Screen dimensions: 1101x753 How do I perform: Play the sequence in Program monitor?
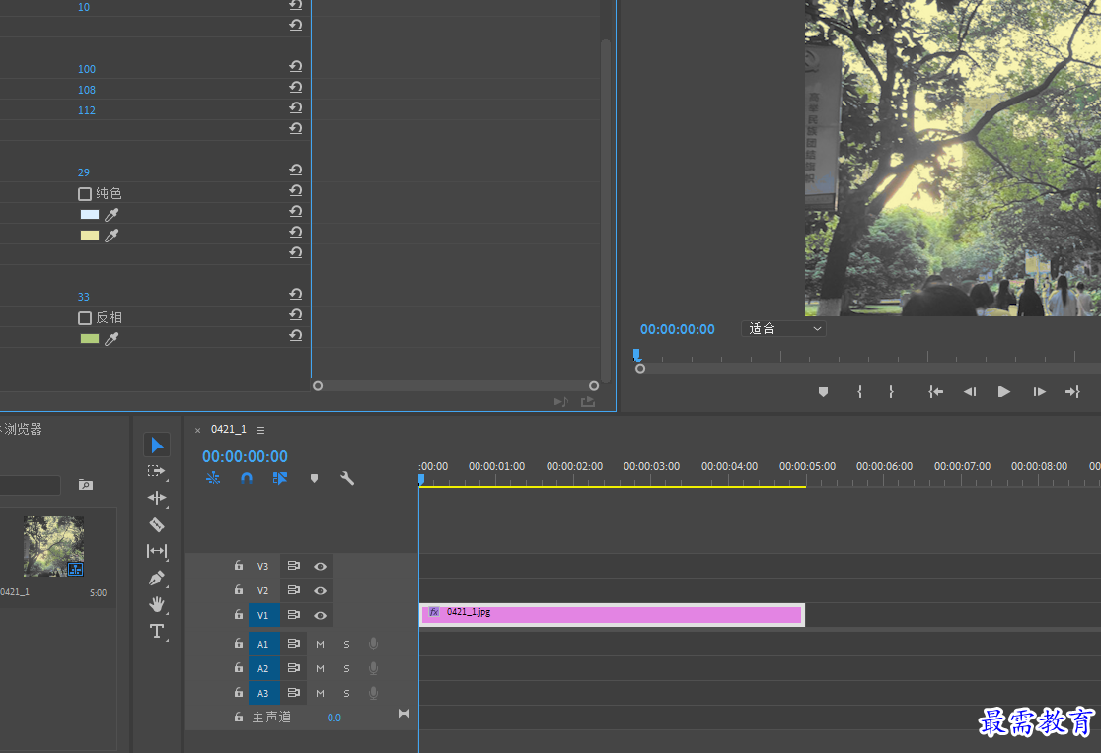1004,391
